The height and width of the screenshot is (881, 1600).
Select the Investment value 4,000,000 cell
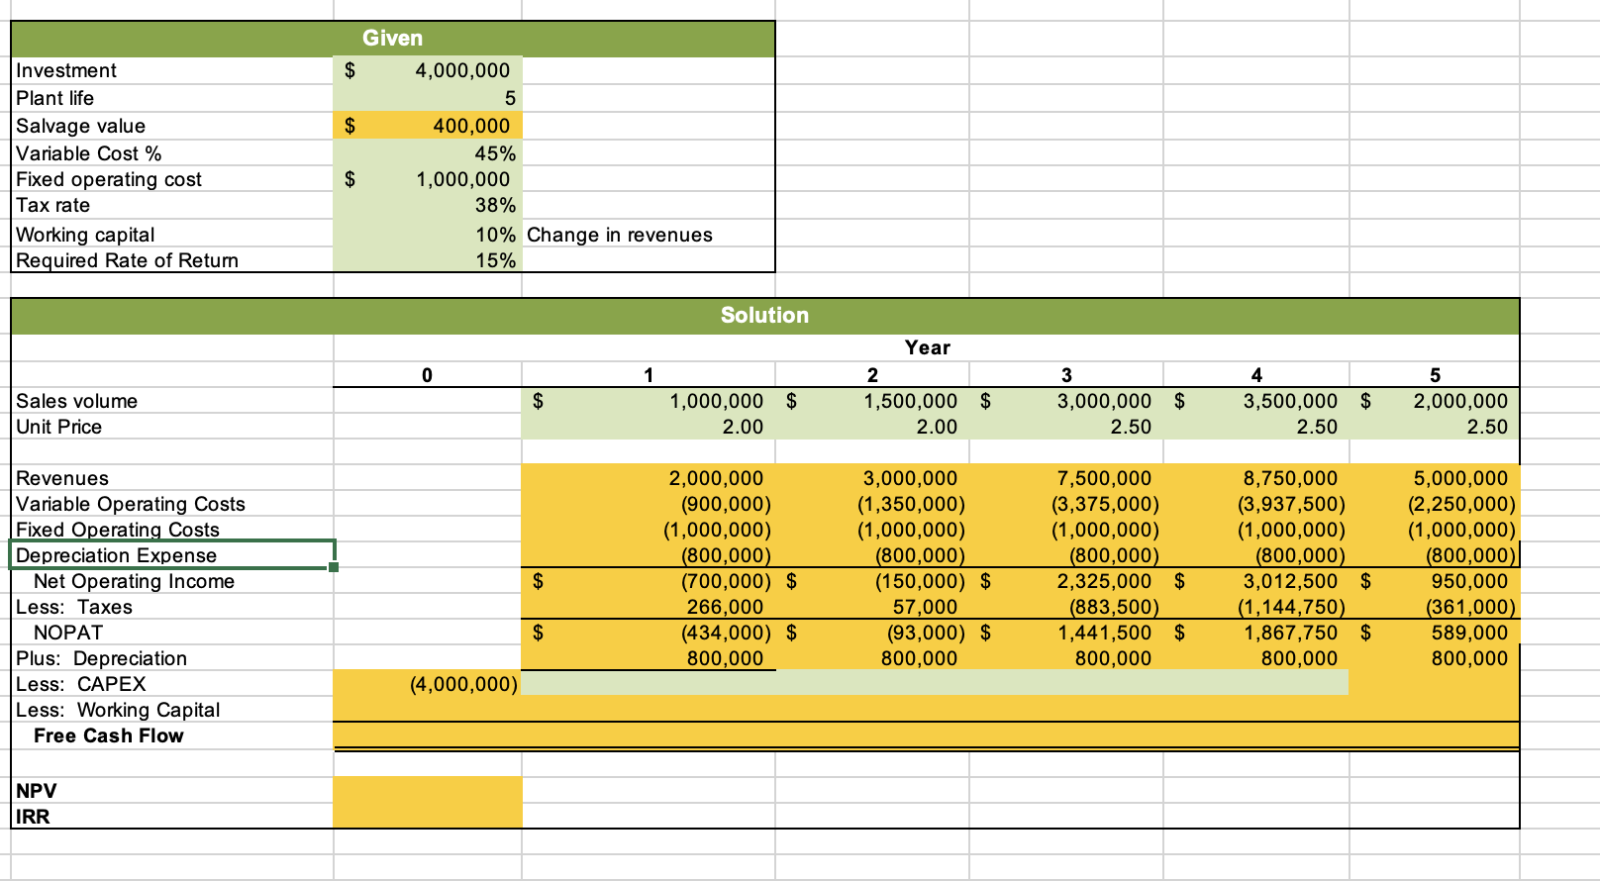[x=428, y=70]
